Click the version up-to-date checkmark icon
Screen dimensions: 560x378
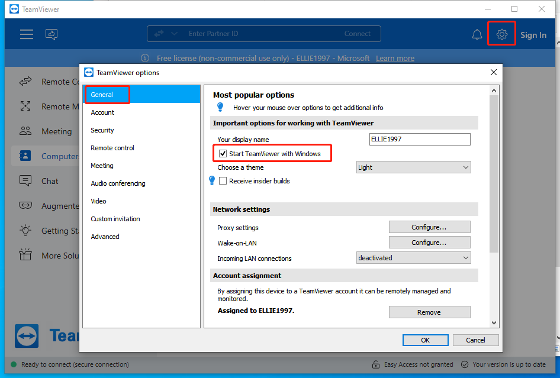(x=465, y=364)
